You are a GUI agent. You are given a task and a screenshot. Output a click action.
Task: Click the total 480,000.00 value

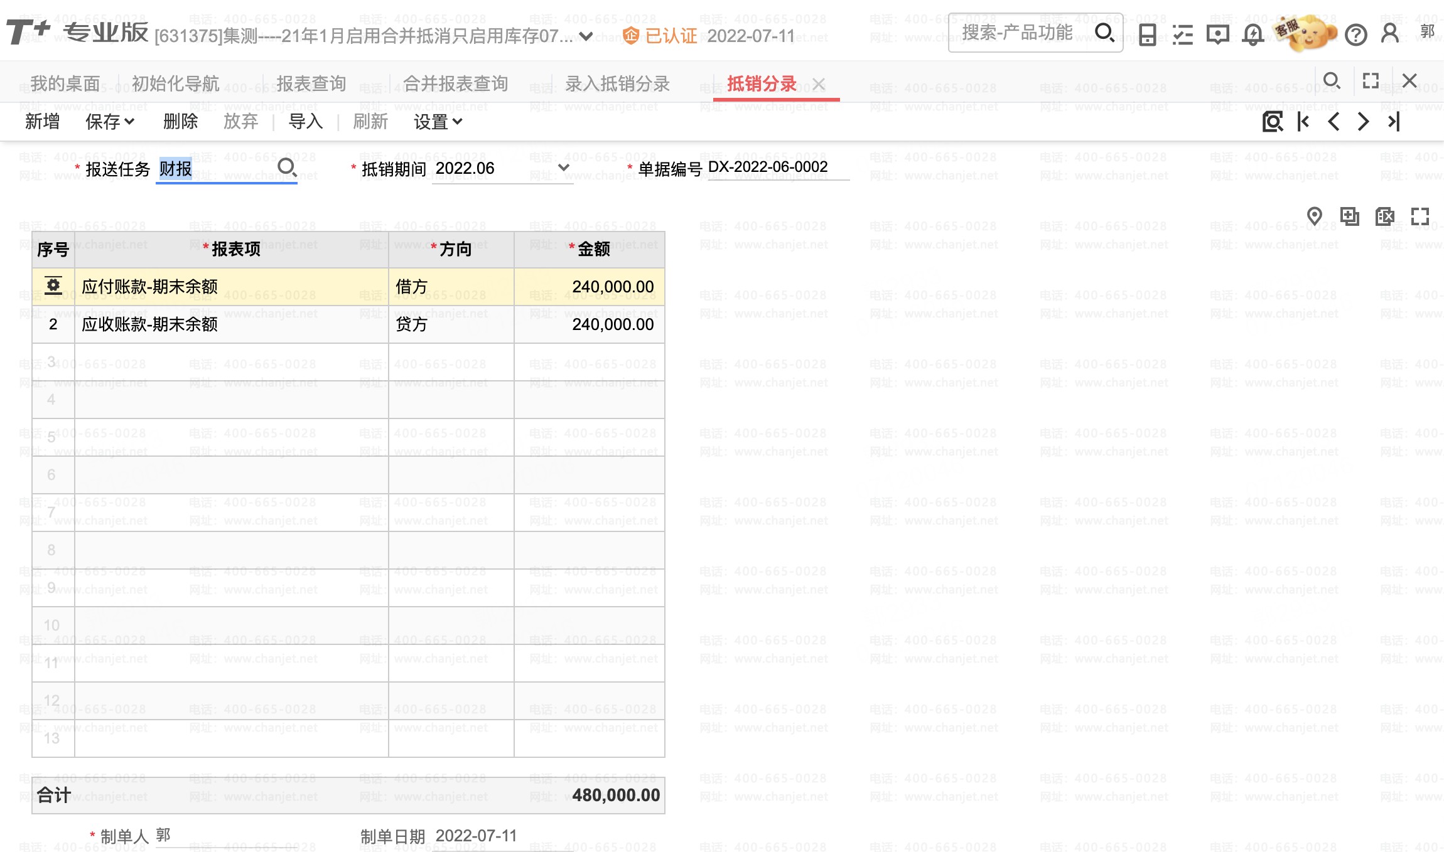[x=616, y=795]
